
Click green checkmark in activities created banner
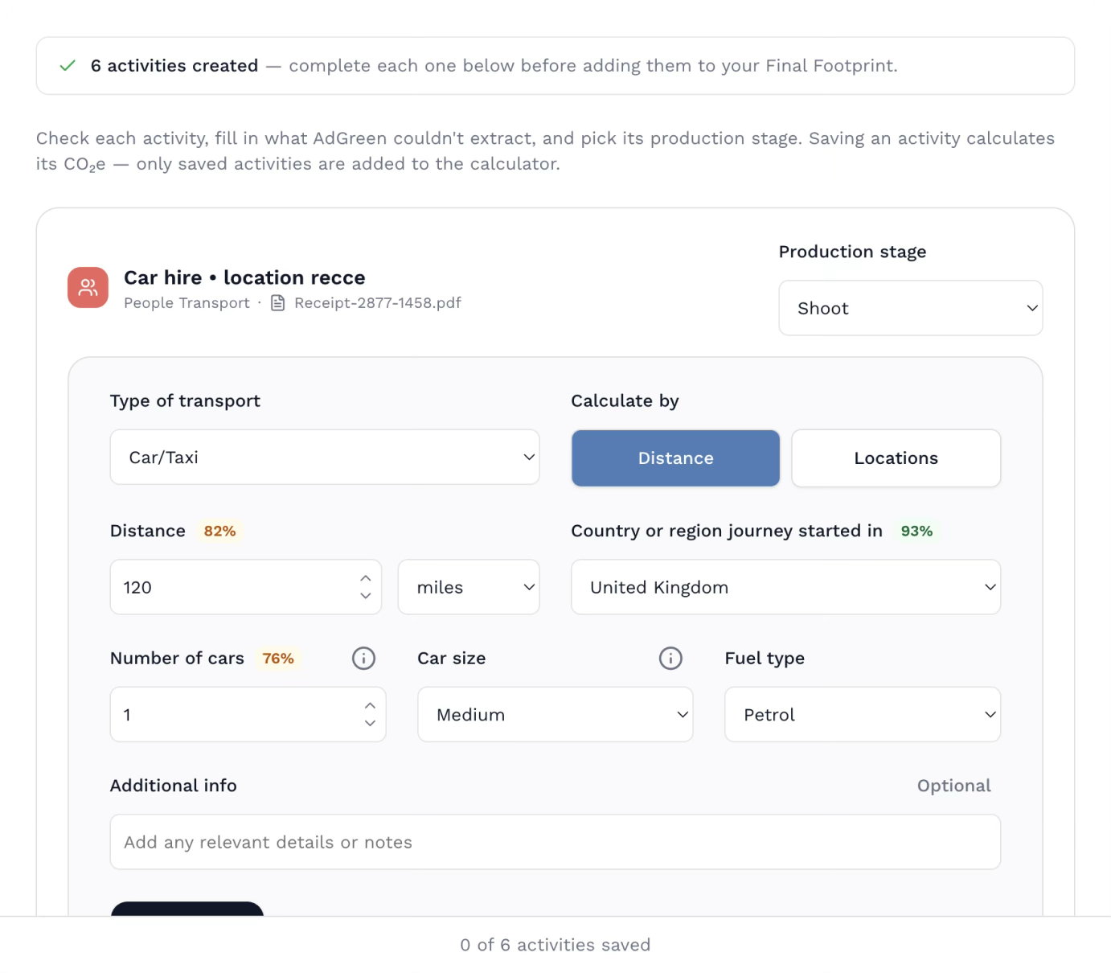pyautogui.click(x=68, y=66)
